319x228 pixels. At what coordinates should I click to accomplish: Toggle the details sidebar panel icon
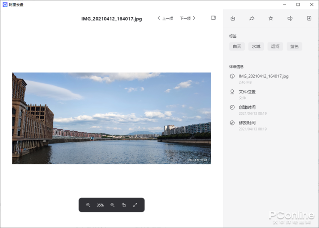tap(213, 18)
